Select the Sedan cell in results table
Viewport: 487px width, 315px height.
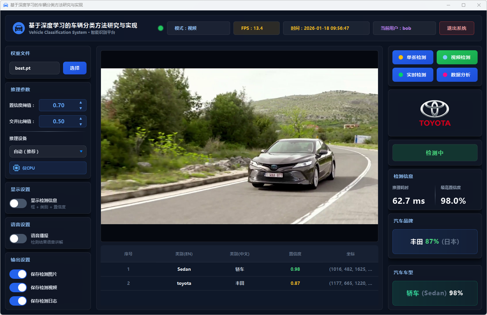184,269
